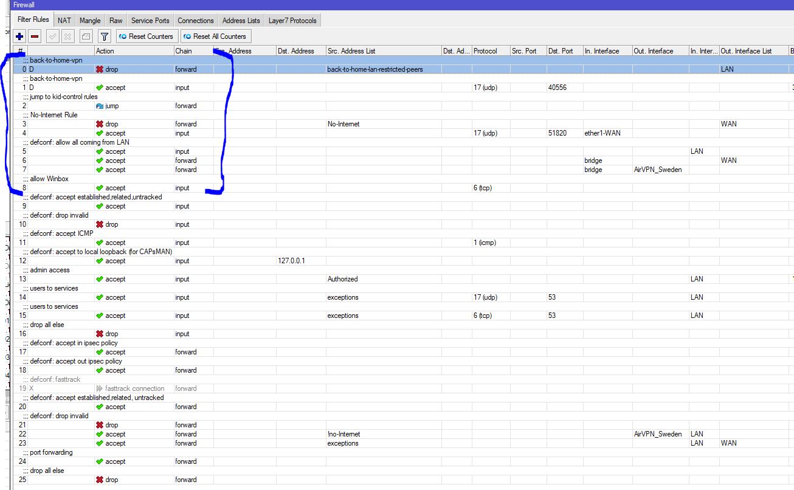This screenshot has height=490, width=794.
Task: Select the 'defconf: accept in ipsec policy' comment
Action: (x=74, y=343)
